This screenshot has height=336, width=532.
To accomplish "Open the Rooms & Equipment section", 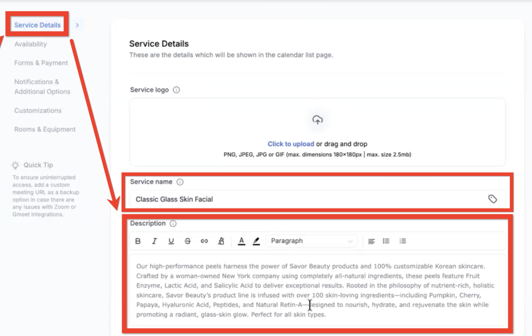I will tap(45, 129).
